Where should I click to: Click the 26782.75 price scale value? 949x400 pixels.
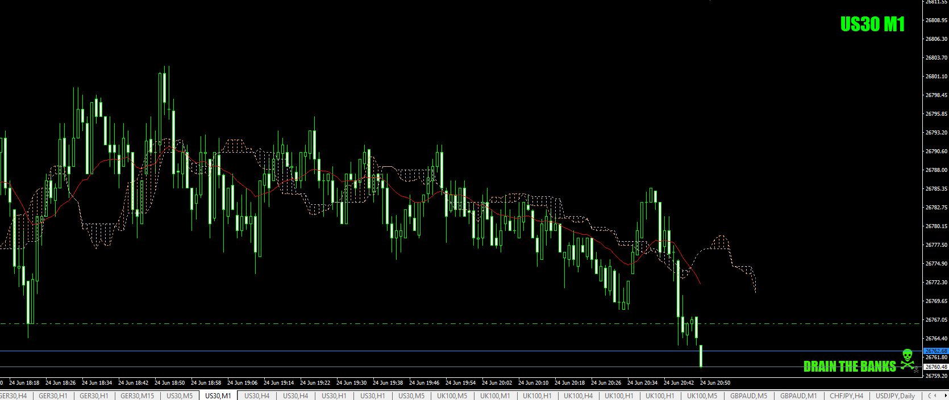click(936, 207)
